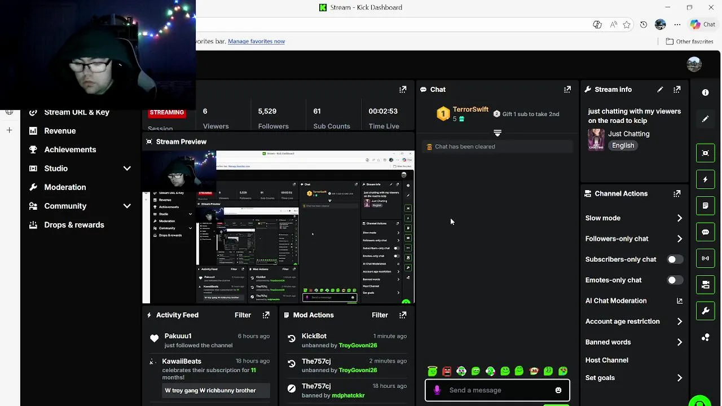This screenshot has width=722, height=406.
Task: Open browser history icon
Action: pyautogui.click(x=644, y=25)
